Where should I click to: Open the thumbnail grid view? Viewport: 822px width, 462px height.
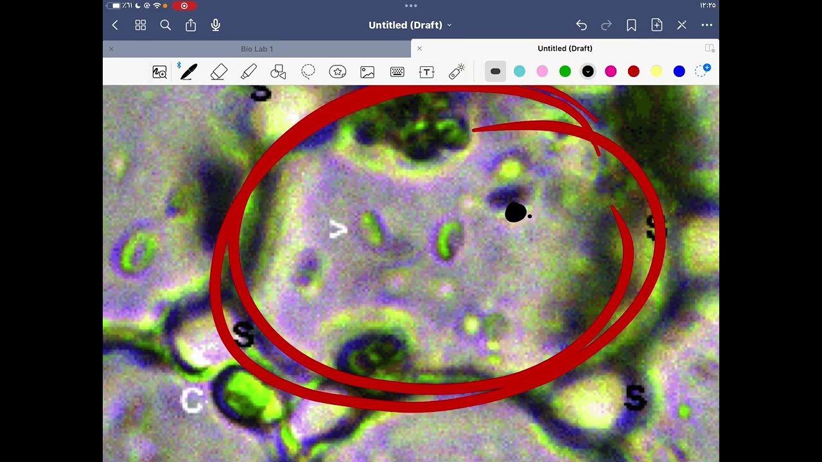(141, 25)
